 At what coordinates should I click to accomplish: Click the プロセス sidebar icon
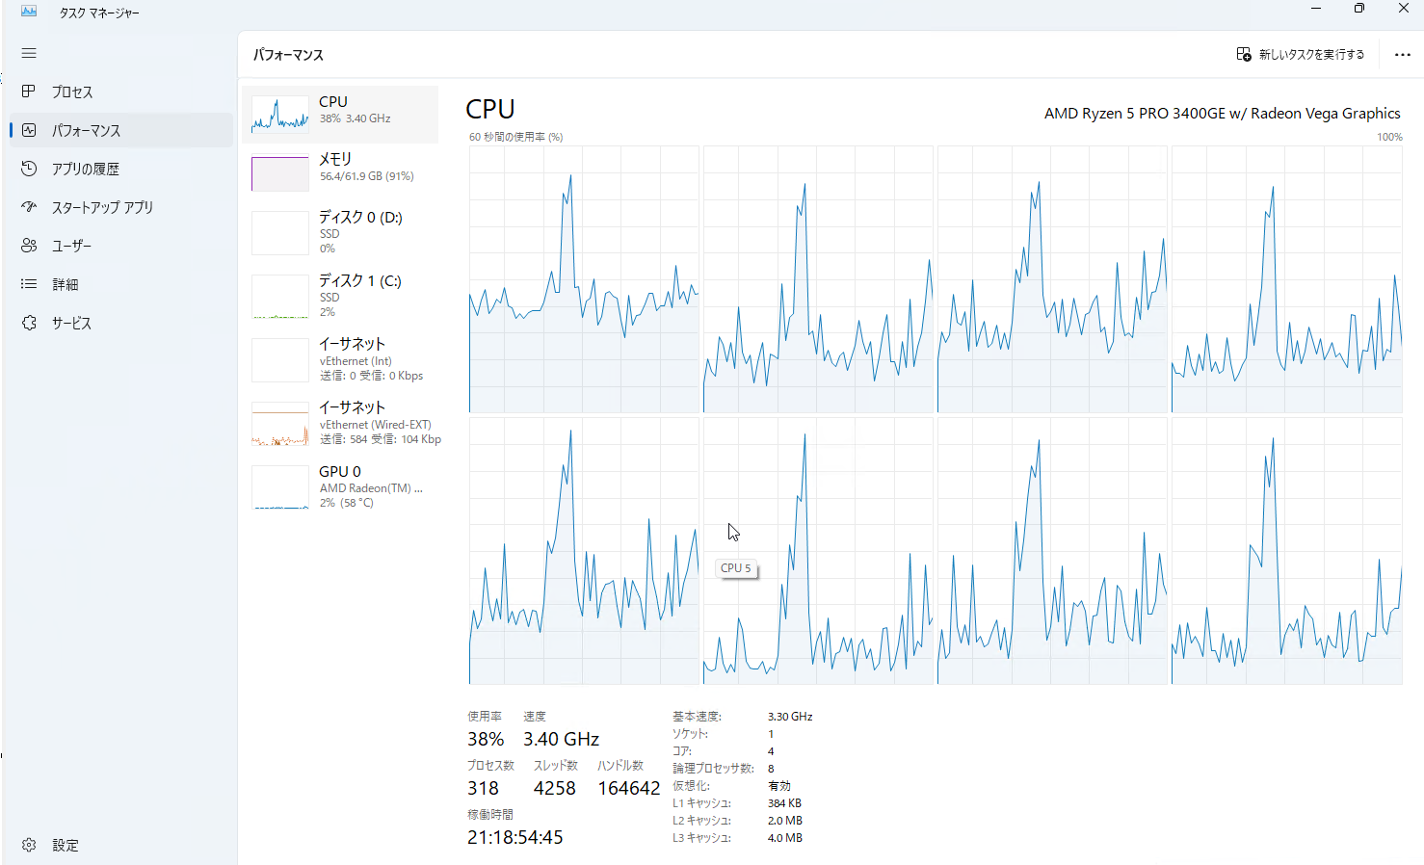pyautogui.click(x=29, y=92)
